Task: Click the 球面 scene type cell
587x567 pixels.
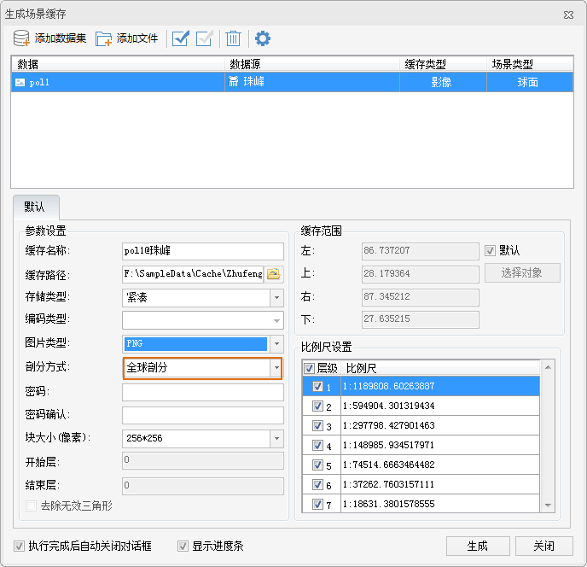Action: [x=530, y=82]
